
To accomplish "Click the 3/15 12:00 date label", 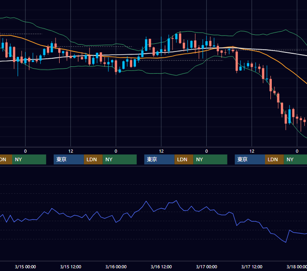I will point(70,266).
